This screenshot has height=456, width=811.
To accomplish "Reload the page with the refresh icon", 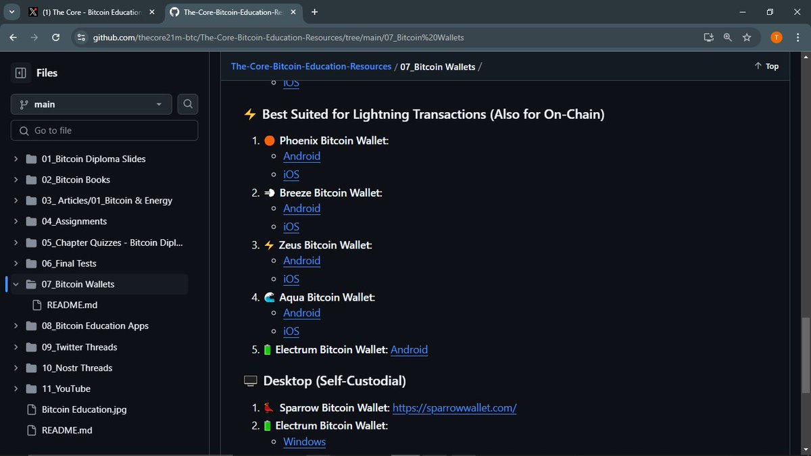I will (56, 38).
